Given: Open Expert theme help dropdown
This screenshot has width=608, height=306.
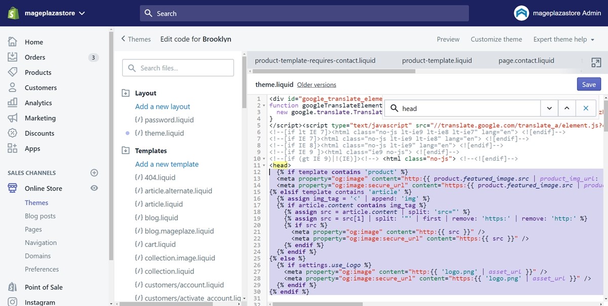Looking at the screenshot, I should [x=564, y=39].
